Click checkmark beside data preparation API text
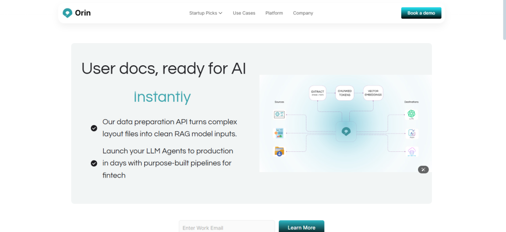 coord(94,128)
